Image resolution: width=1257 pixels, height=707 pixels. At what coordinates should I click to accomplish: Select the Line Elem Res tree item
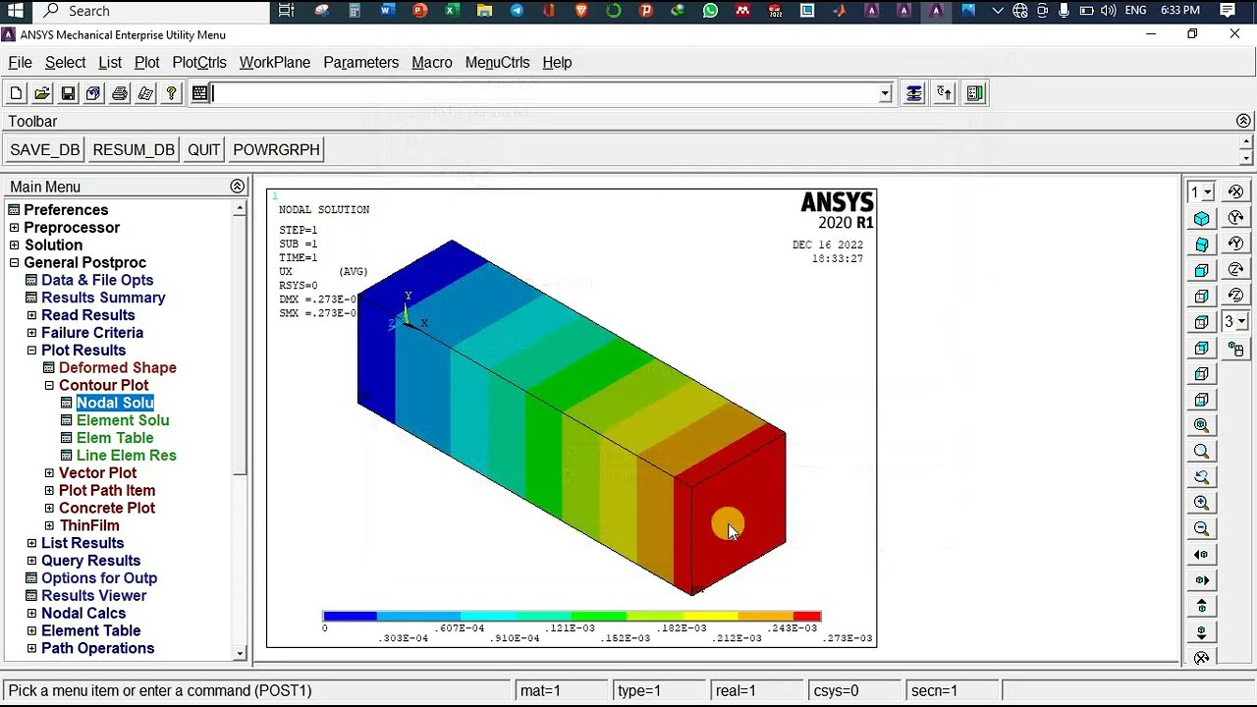pos(127,456)
